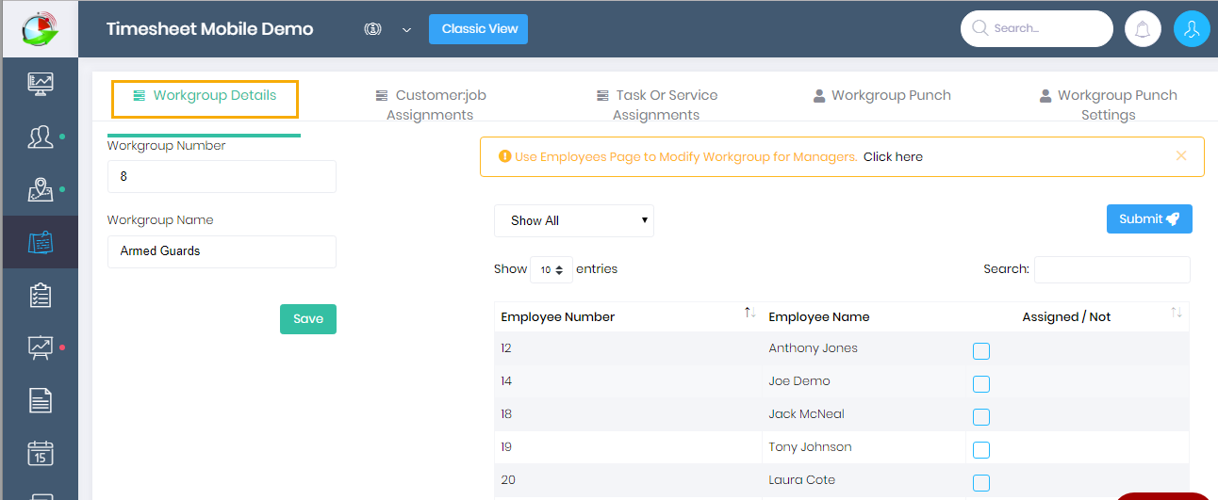Check the box for Anthony Jones

tap(981, 351)
